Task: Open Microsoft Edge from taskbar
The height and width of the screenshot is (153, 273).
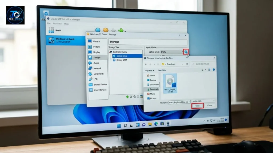Action: pos(156,124)
